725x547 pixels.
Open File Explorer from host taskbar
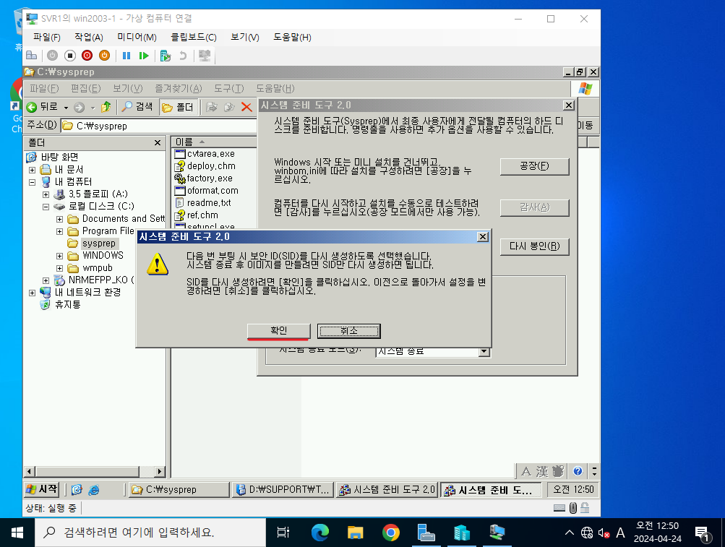coord(356,533)
